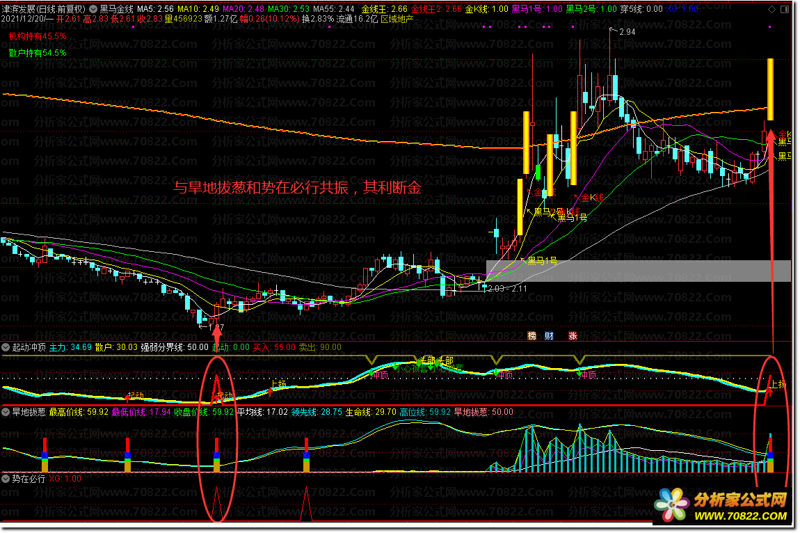Click the 津滨发展(日线.前复权) chart title
The height and width of the screenshot is (533, 800).
pyautogui.click(x=45, y=9)
